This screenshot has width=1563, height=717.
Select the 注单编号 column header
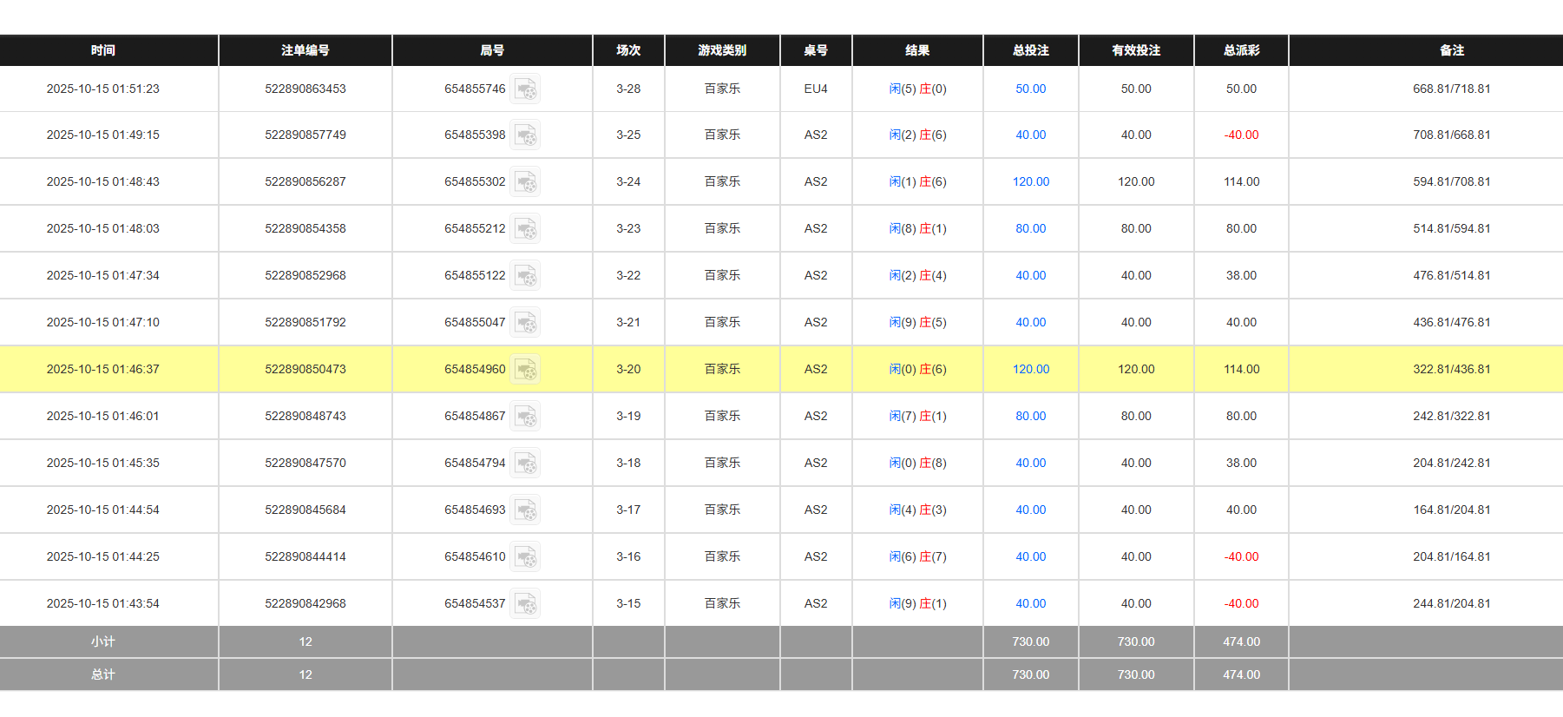(305, 50)
